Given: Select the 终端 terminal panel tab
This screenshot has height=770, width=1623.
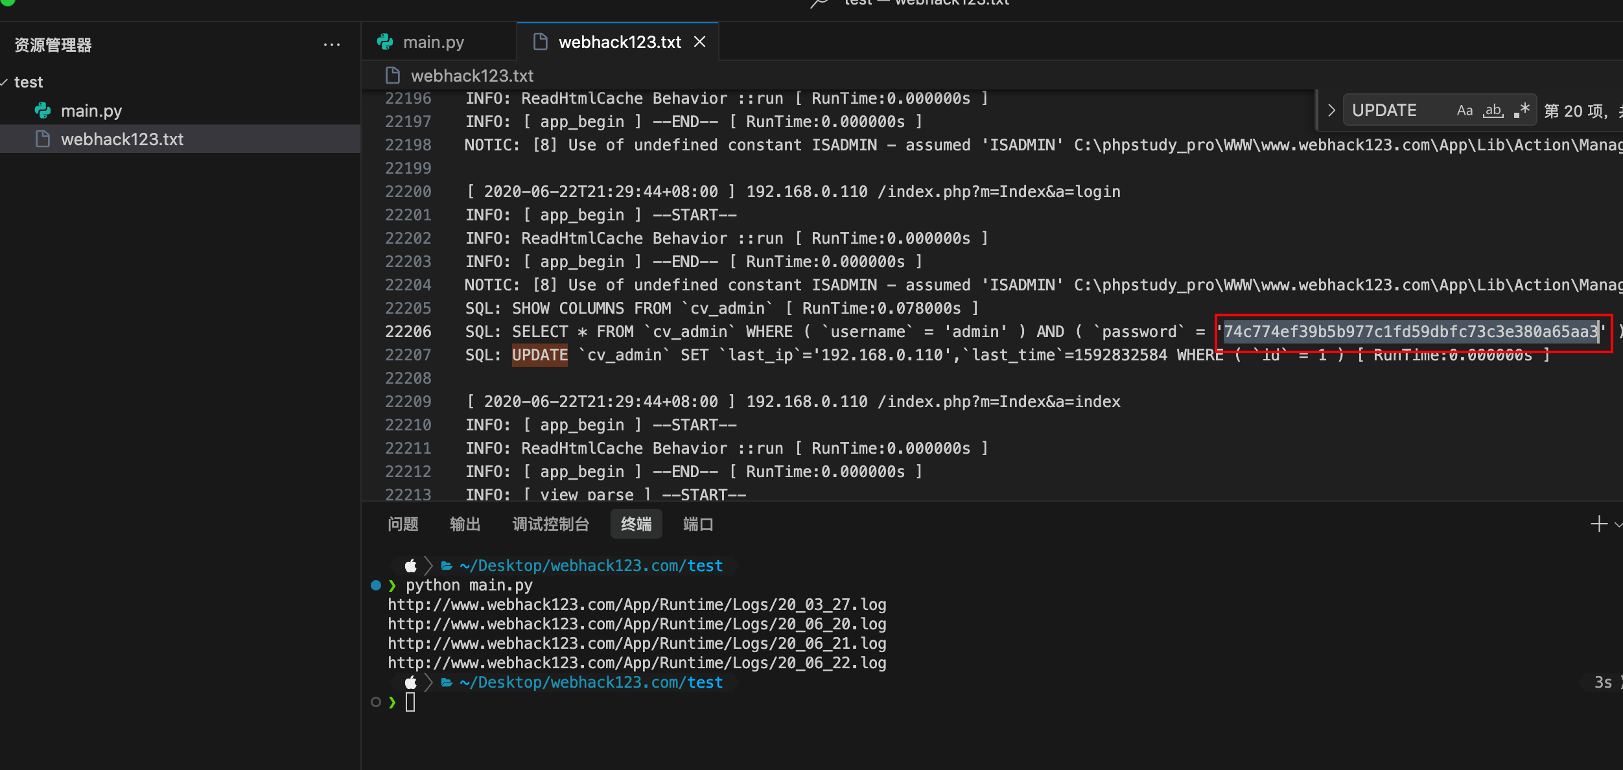Looking at the screenshot, I should [636, 524].
